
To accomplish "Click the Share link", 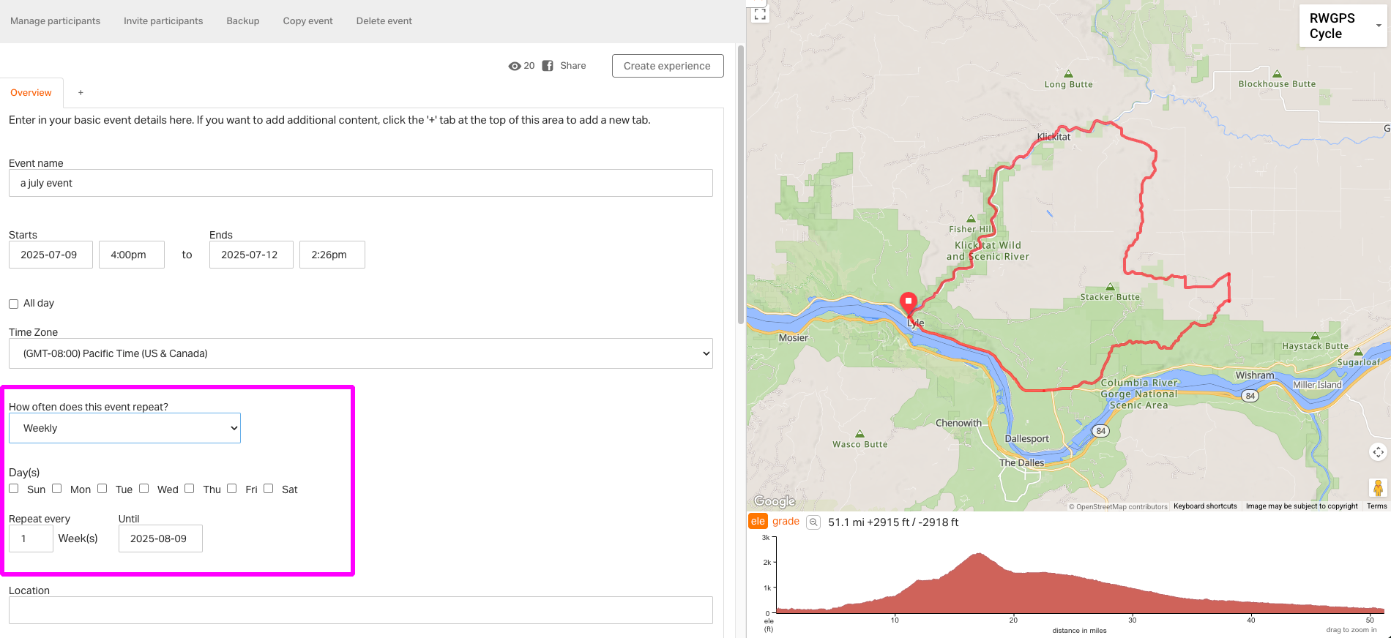I will coord(573,66).
